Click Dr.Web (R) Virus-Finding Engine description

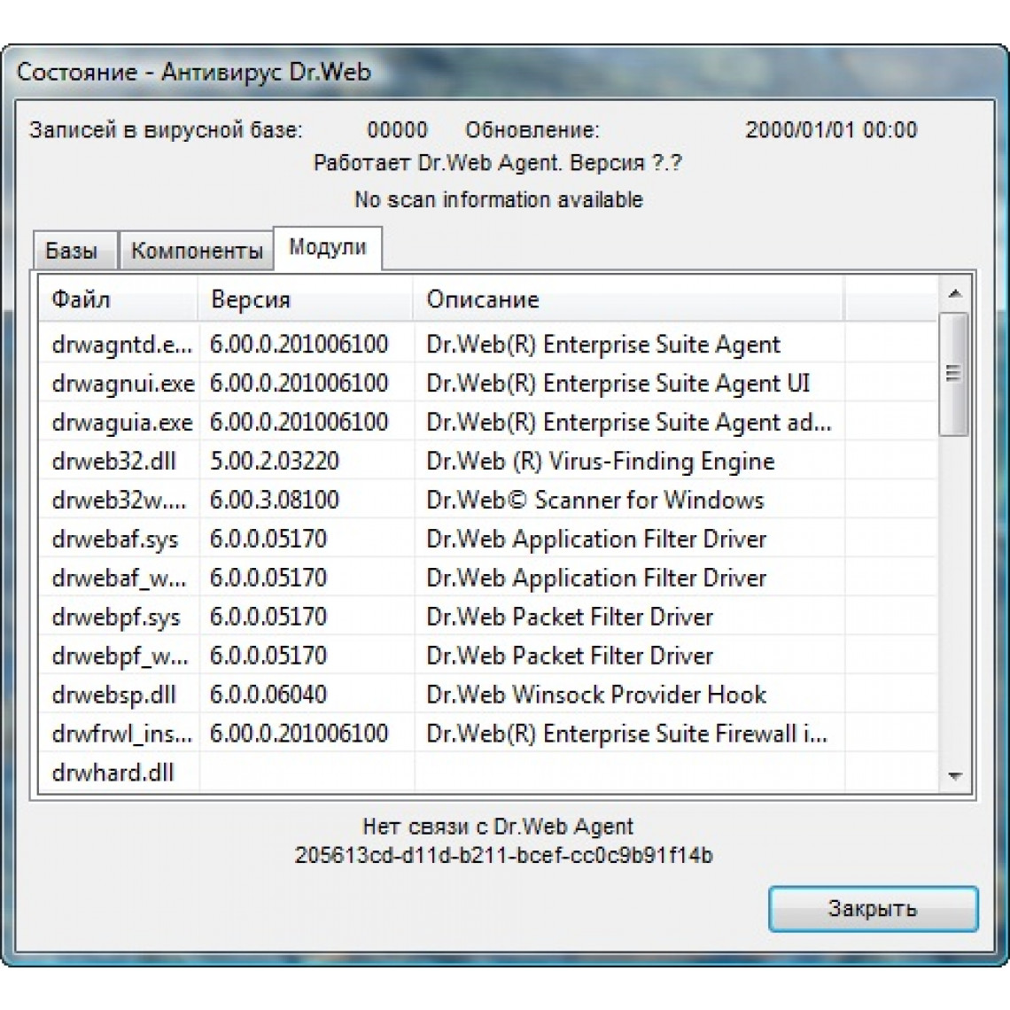pos(601,462)
